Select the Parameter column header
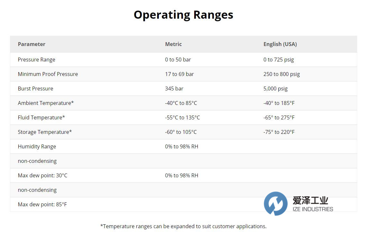Viewport: 371px width, 233px height. click(32, 44)
